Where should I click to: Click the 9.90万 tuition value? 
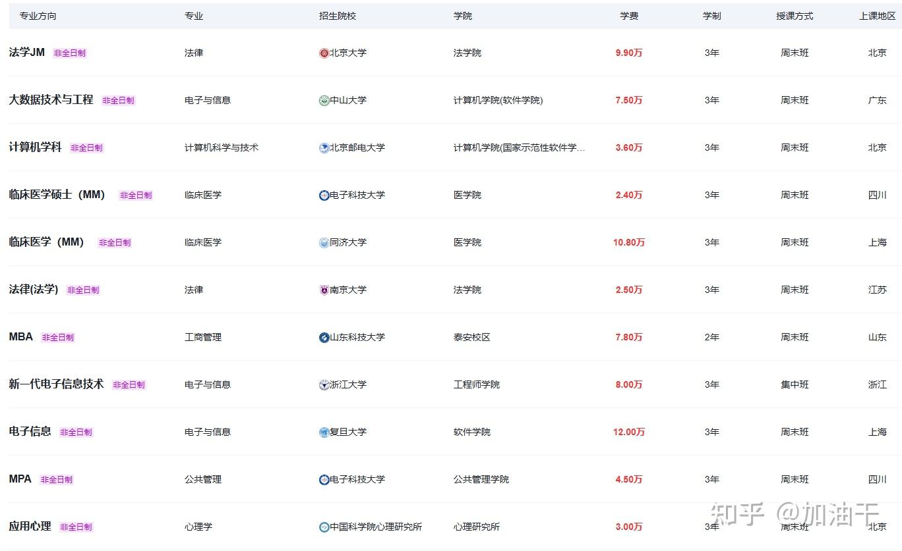[x=629, y=53]
